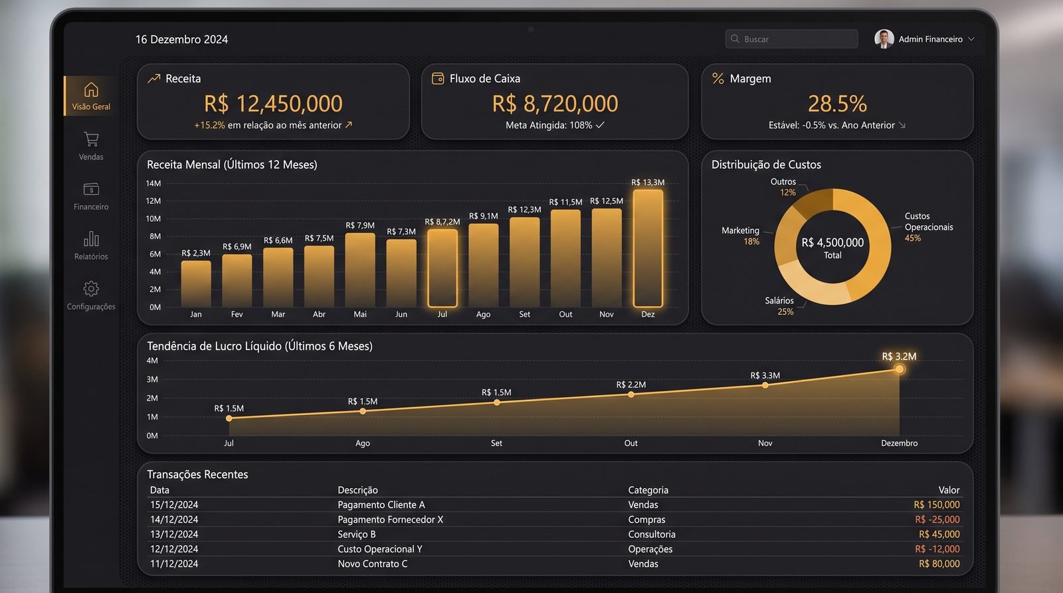Image resolution: width=1063 pixels, height=593 pixels.
Task: Click the highlighted Dez revenue bar
Action: click(648, 248)
